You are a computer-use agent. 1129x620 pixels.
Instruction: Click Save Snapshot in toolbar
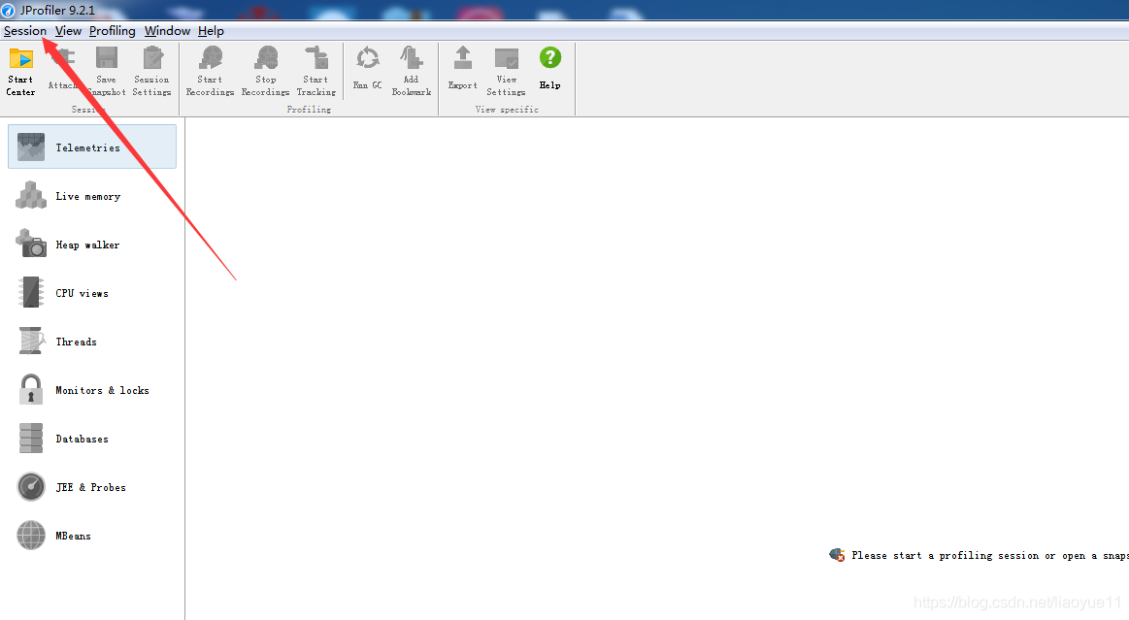(107, 71)
